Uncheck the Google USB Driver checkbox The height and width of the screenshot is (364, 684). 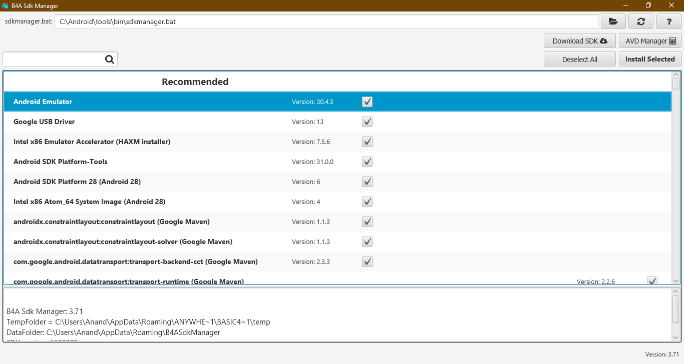(367, 121)
